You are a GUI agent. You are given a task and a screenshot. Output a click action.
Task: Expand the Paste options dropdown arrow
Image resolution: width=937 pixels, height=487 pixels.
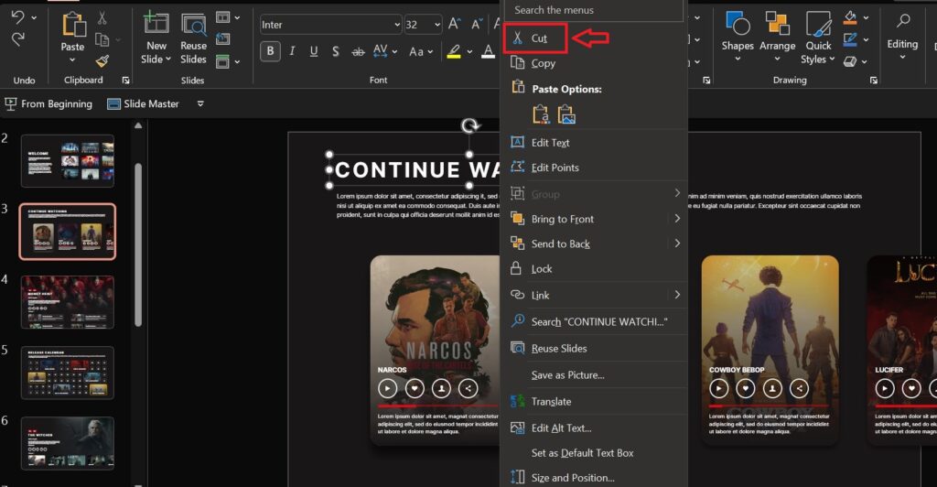pos(72,60)
